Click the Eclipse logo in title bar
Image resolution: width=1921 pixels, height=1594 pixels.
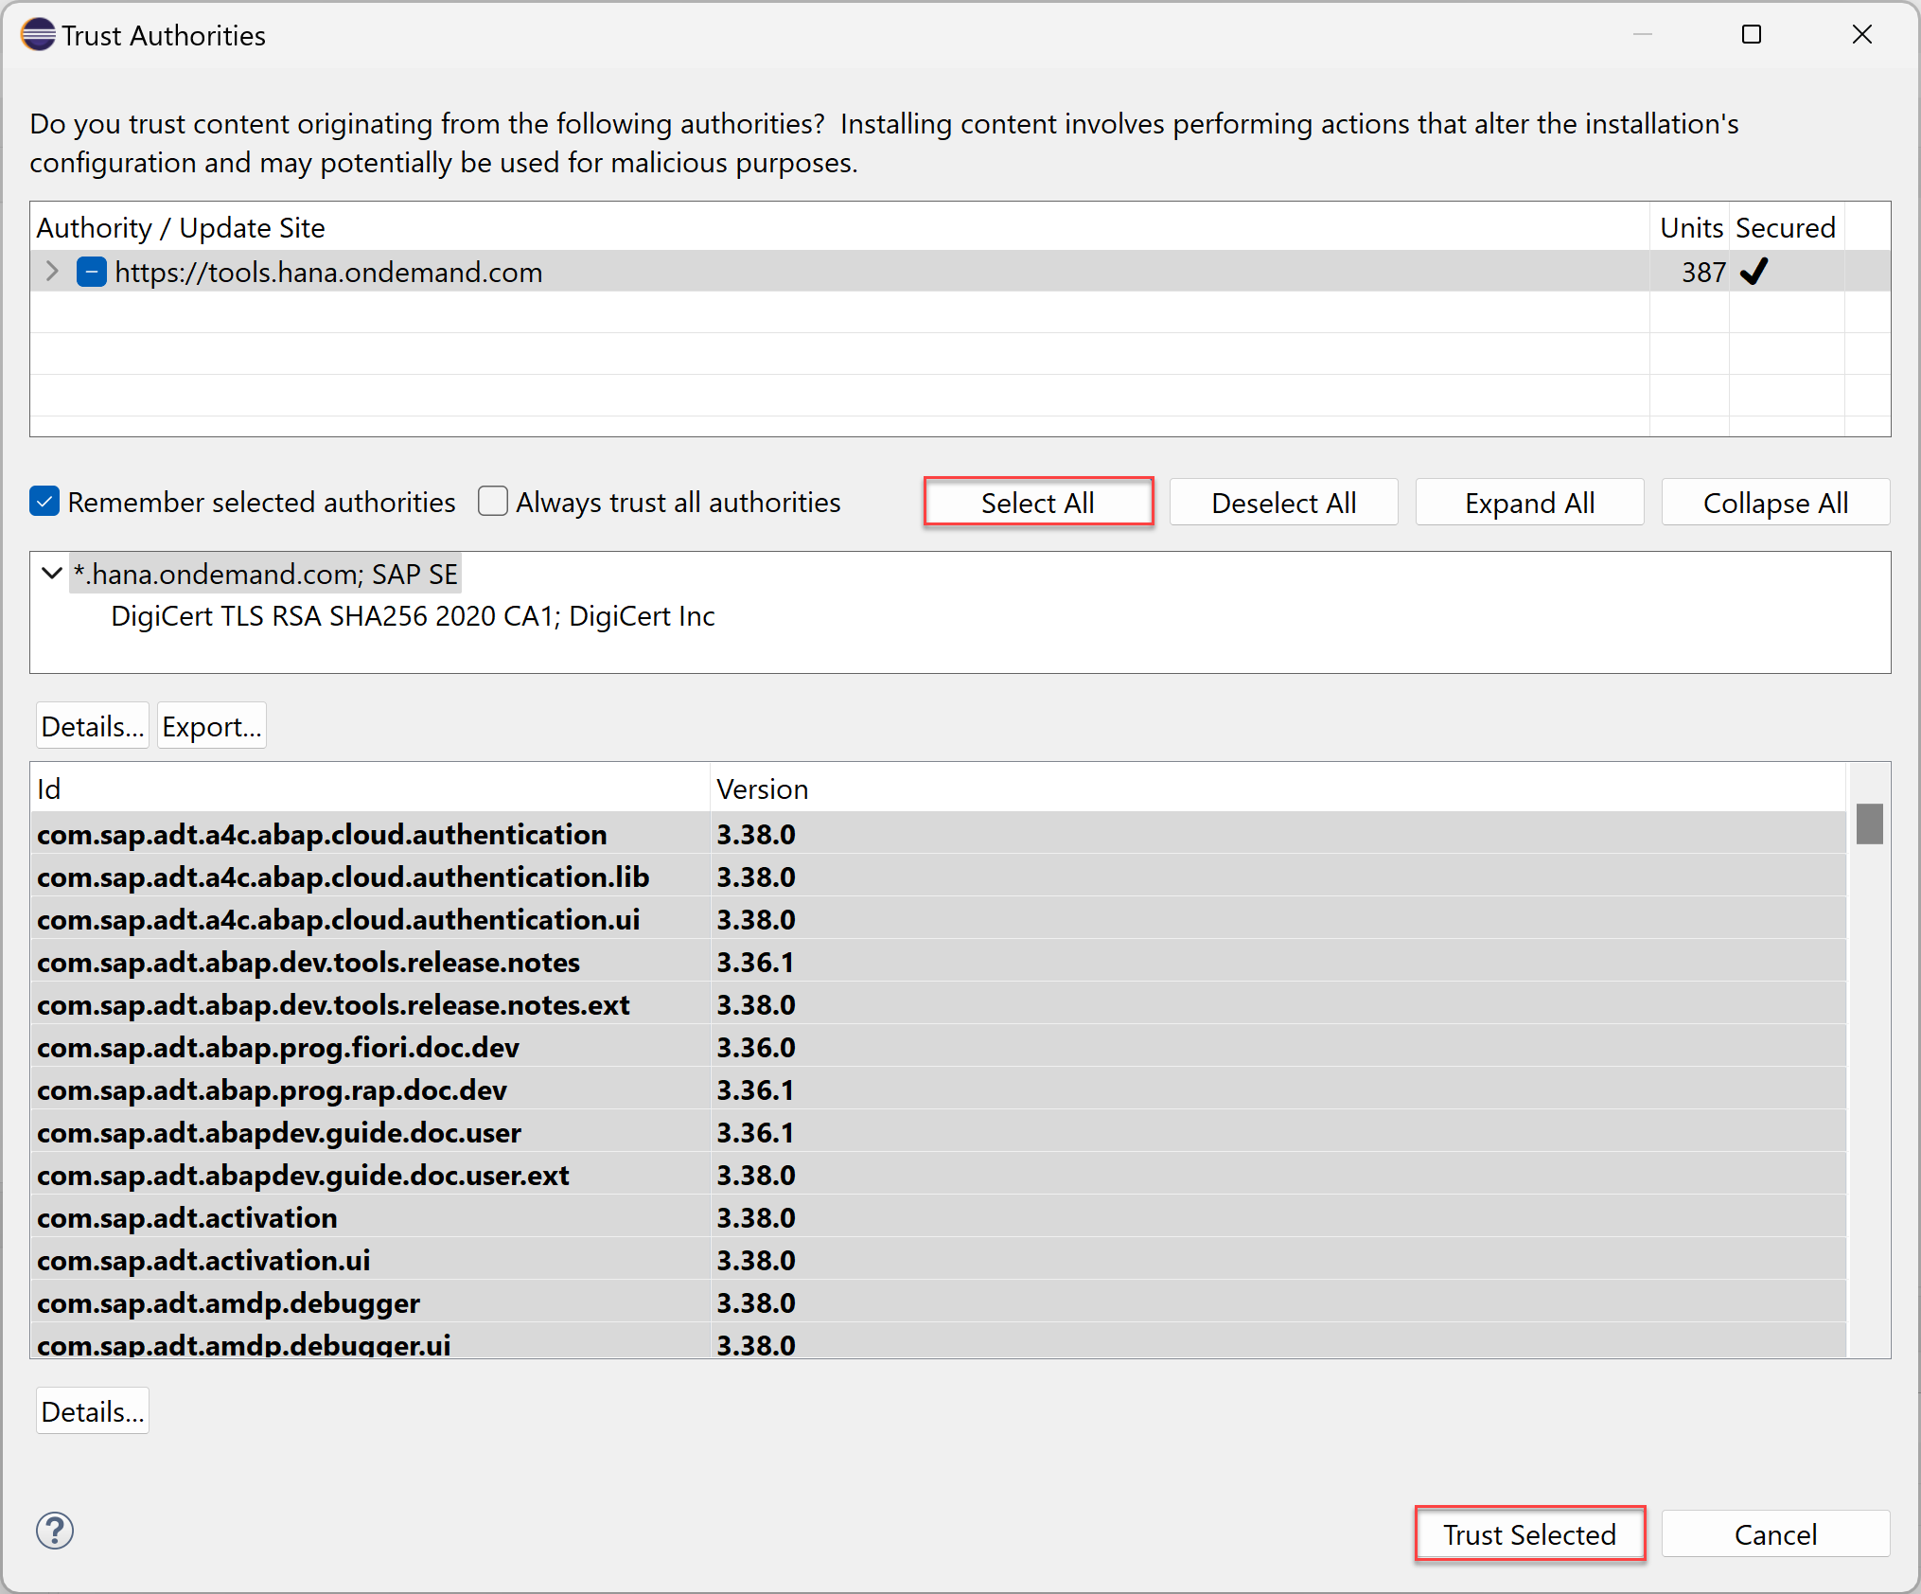38,35
